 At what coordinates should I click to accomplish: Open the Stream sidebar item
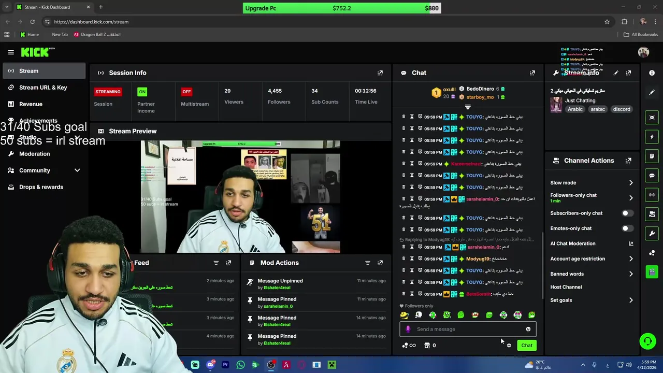click(44, 71)
